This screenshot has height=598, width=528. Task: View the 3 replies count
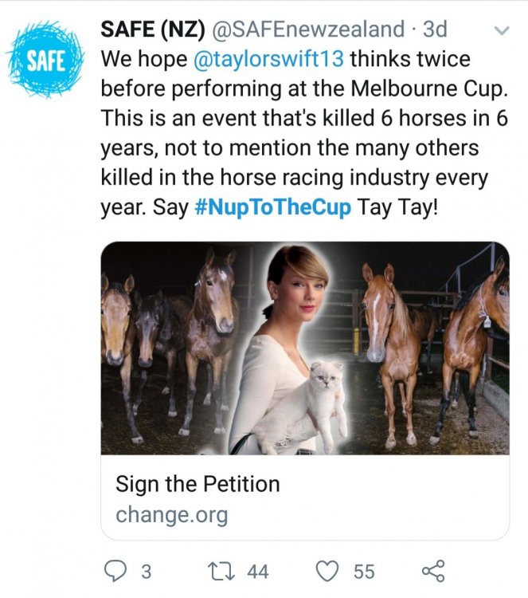[x=146, y=572]
